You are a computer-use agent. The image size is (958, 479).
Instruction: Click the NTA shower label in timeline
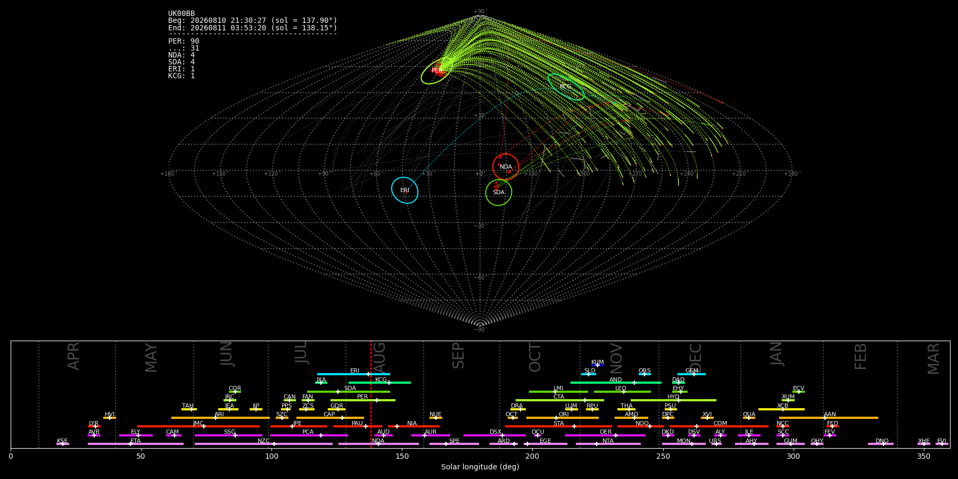[608, 441]
